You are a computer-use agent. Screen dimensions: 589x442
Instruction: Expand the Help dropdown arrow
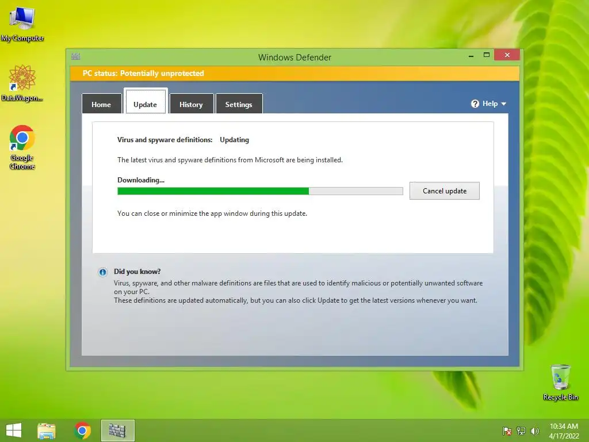click(504, 104)
